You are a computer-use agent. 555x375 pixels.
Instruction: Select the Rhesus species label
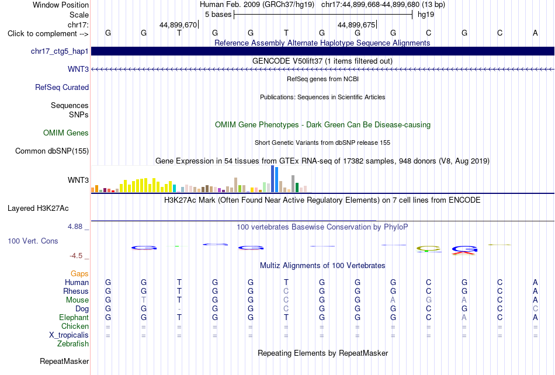(76, 291)
